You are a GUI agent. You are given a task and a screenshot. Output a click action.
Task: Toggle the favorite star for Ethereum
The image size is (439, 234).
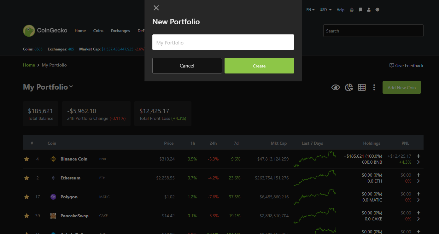[27, 178]
